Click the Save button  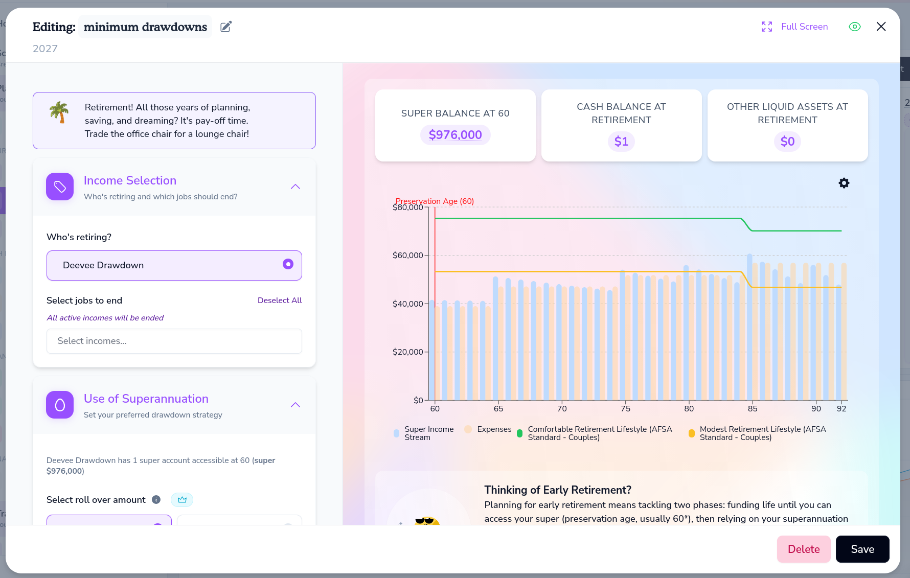coord(862,549)
